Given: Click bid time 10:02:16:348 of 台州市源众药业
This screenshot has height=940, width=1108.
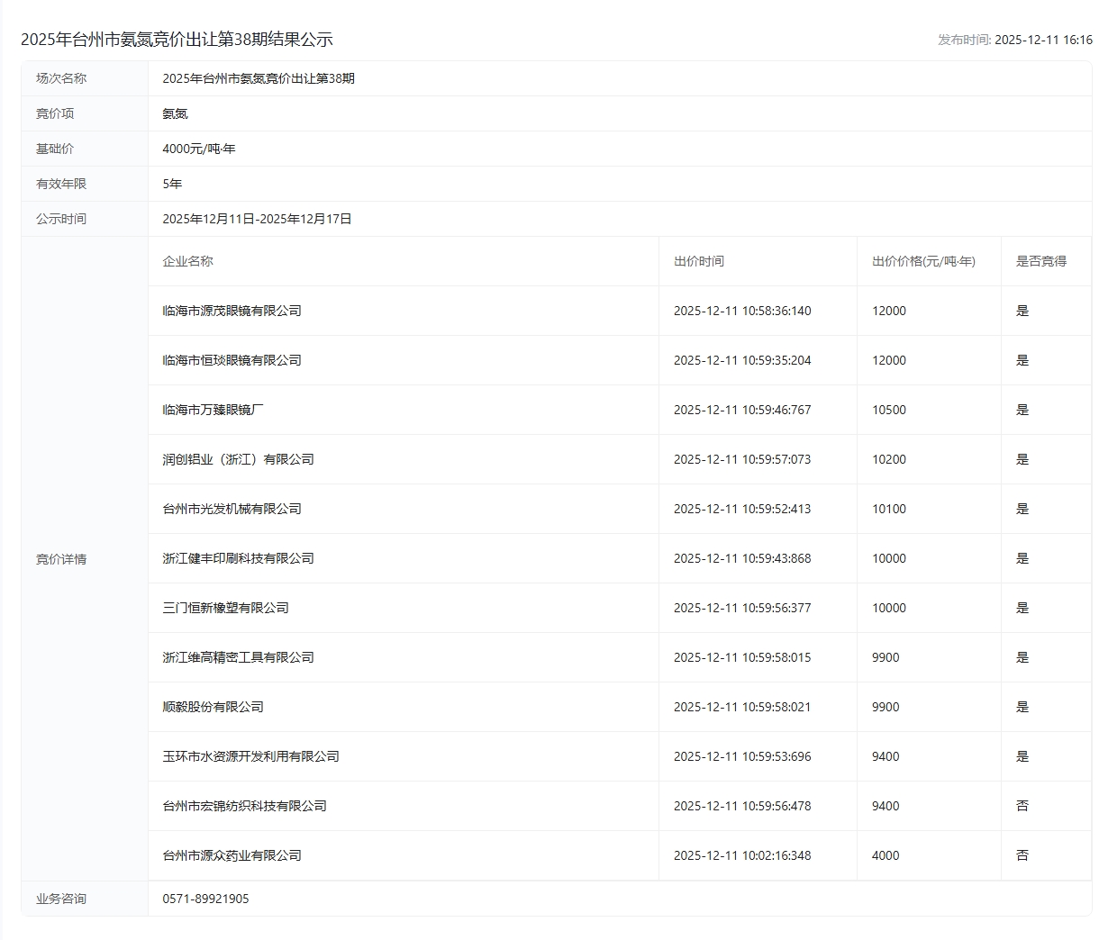Looking at the screenshot, I should point(741,855).
